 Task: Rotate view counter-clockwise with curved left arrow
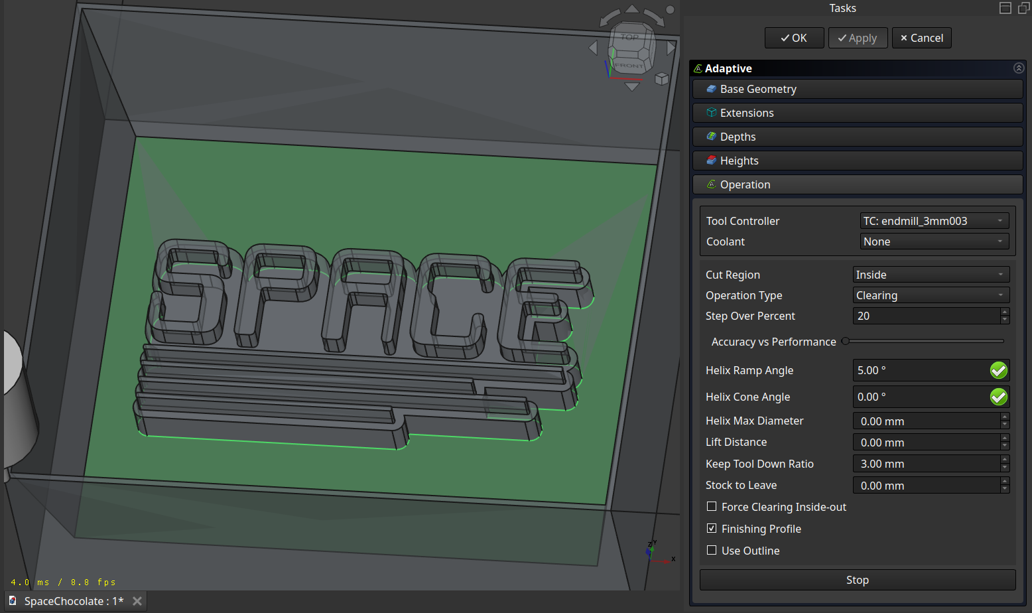[x=610, y=17]
